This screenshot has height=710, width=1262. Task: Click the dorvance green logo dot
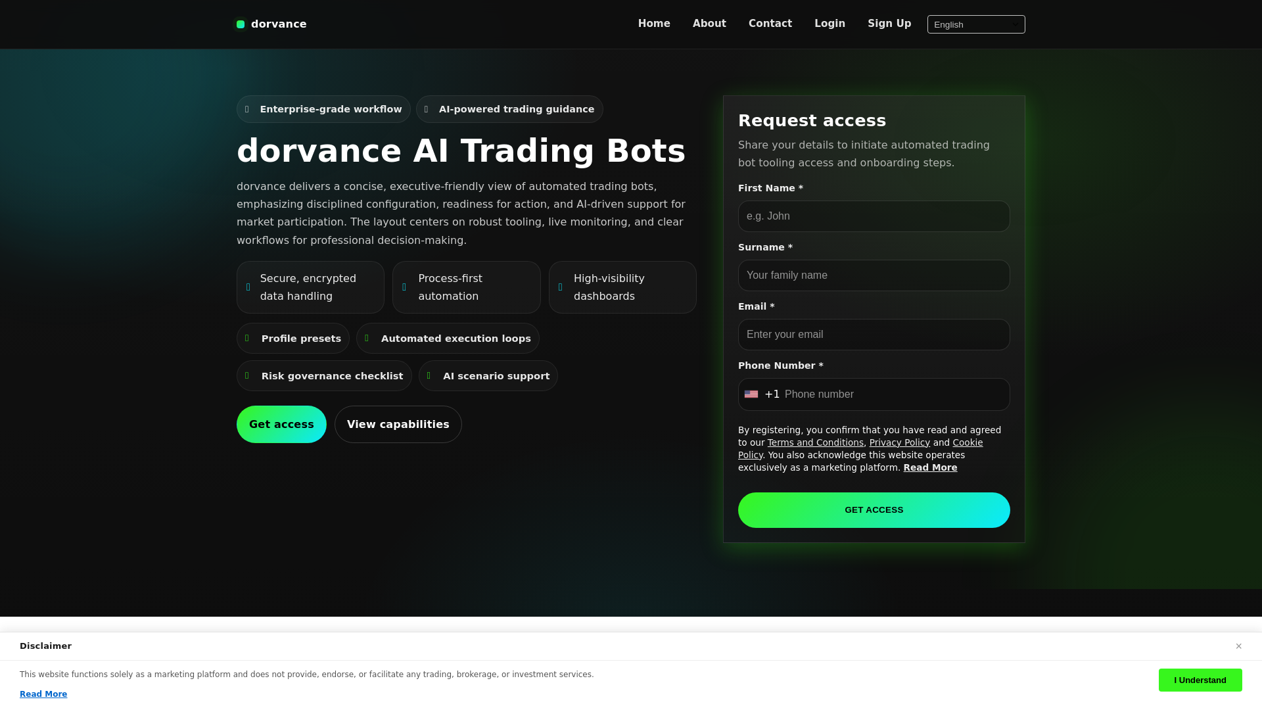tap(241, 24)
